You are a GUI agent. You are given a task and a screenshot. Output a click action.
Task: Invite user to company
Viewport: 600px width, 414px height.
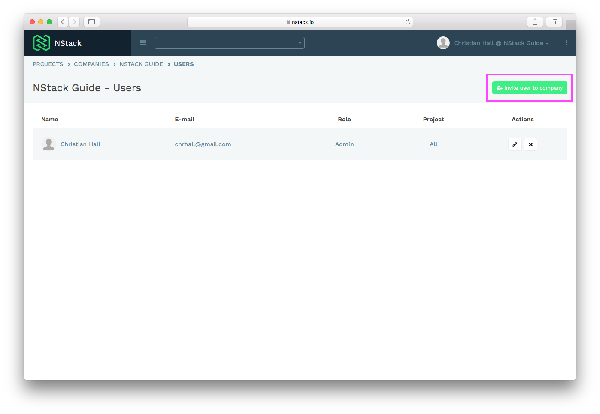[530, 88]
